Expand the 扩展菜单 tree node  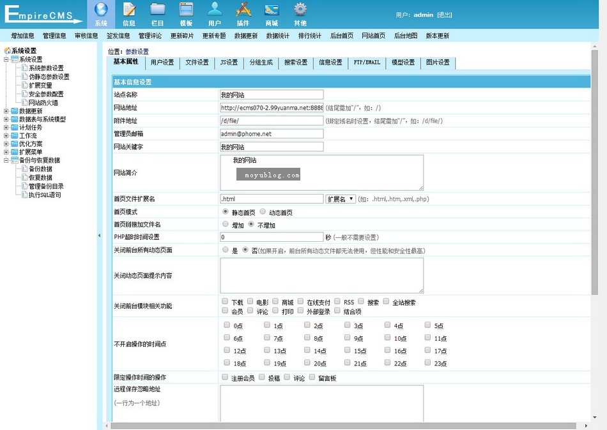click(x=6, y=152)
